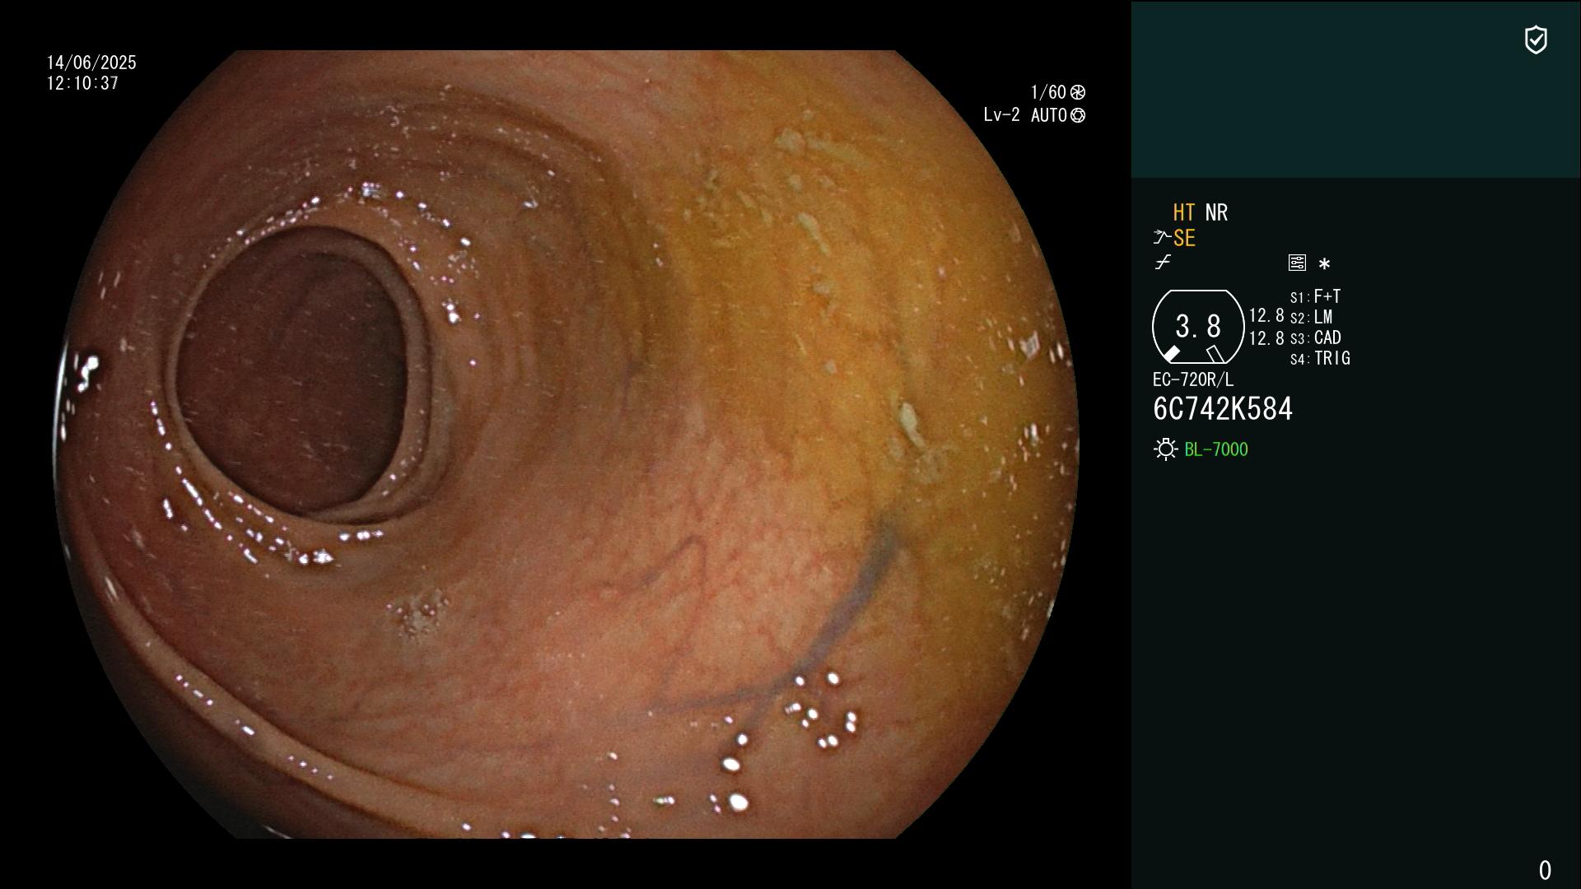Screen dimensions: 1581x889
Task: Click the light source lamp icon
Action: [x=1166, y=449]
